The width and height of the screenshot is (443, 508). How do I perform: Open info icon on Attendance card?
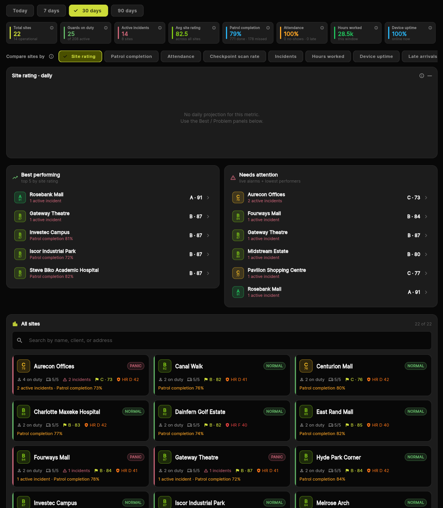point(322,28)
